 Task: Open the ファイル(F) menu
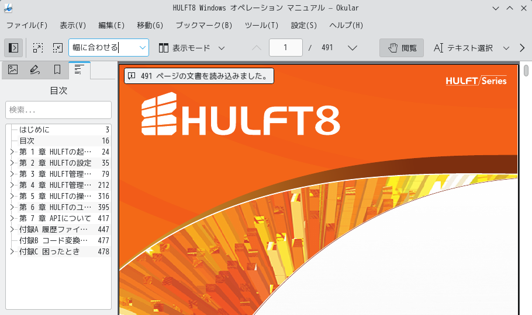pos(27,26)
